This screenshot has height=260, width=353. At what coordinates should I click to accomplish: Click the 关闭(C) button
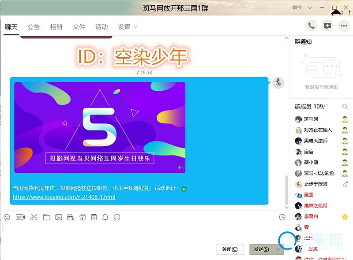click(229, 249)
